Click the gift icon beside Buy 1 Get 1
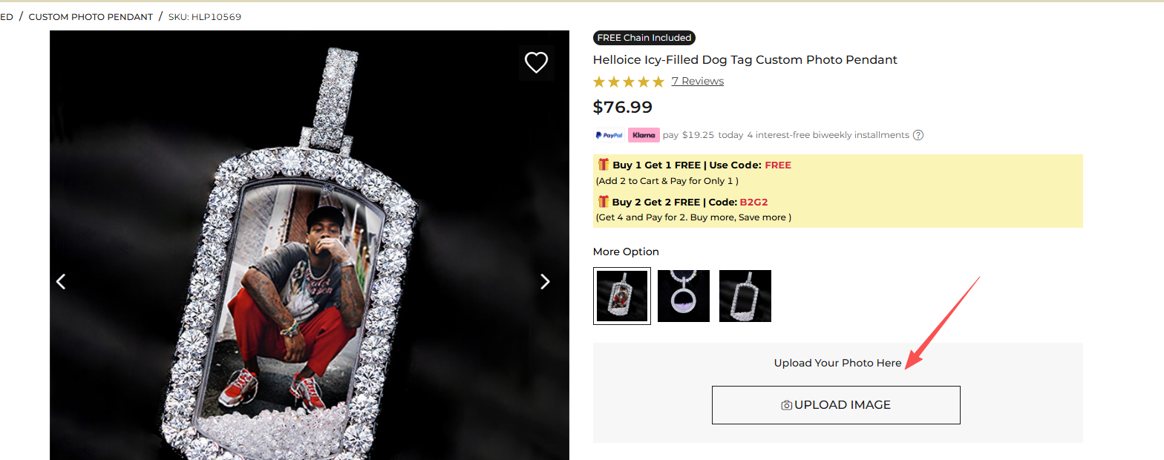Screen dimensions: 1164x460 pos(603,165)
